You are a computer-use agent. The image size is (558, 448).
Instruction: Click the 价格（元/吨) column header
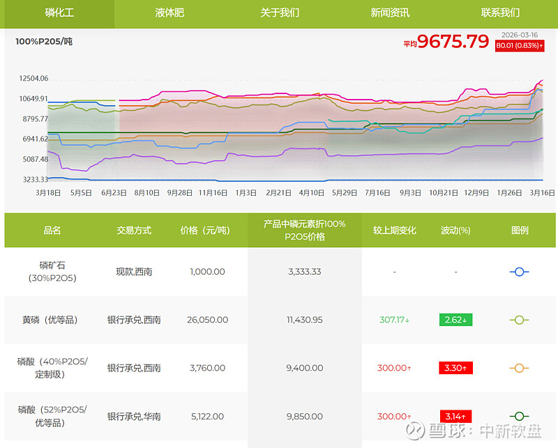coord(205,231)
